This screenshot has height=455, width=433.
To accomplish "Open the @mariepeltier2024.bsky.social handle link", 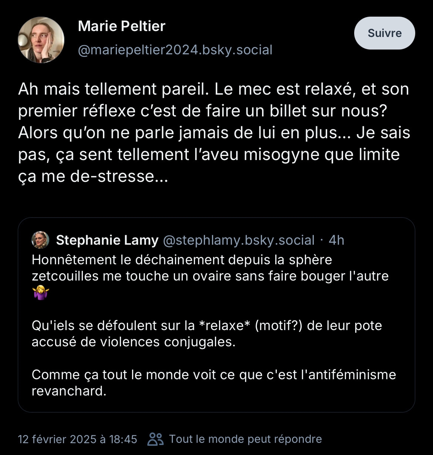I will coord(175,50).
